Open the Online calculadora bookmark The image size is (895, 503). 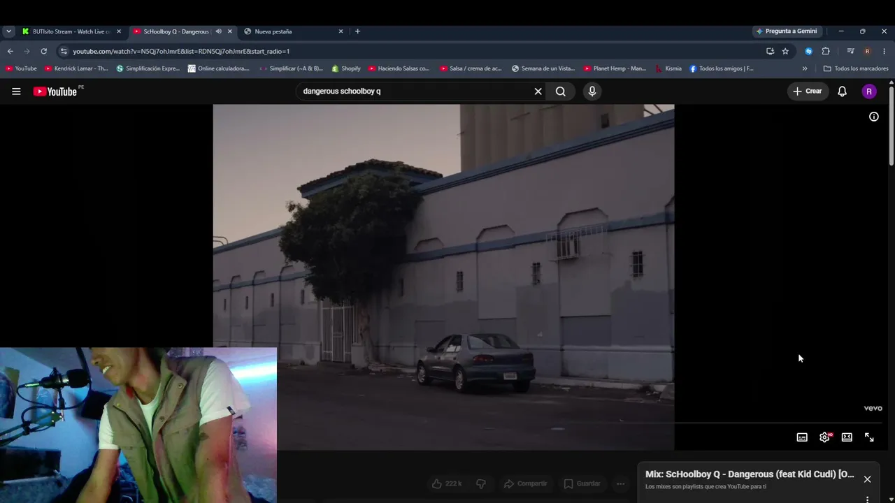[x=219, y=68]
